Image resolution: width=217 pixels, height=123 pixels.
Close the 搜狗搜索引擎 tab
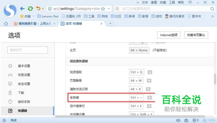pyautogui.click(x=54, y=24)
